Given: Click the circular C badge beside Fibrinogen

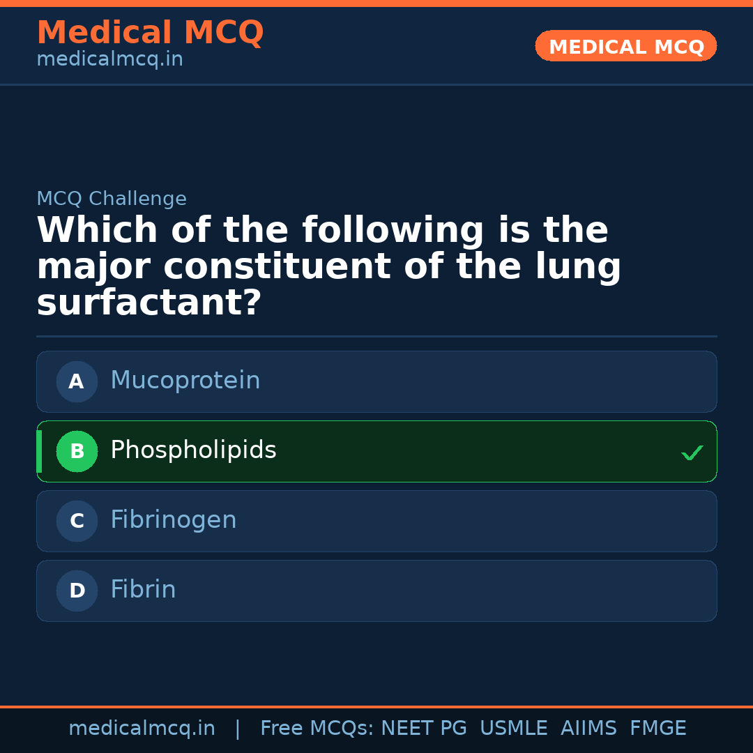Looking at the screenshot, I should click(77, 521).
